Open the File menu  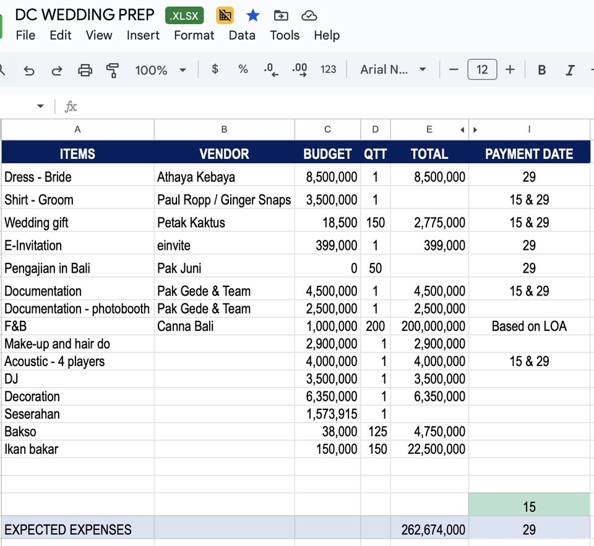(25, 35)
